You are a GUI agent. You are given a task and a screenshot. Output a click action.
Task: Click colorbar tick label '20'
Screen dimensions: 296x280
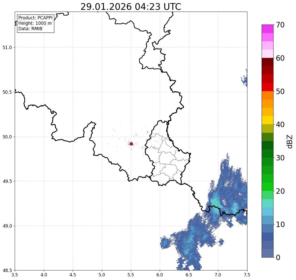(x=280, y=191)
